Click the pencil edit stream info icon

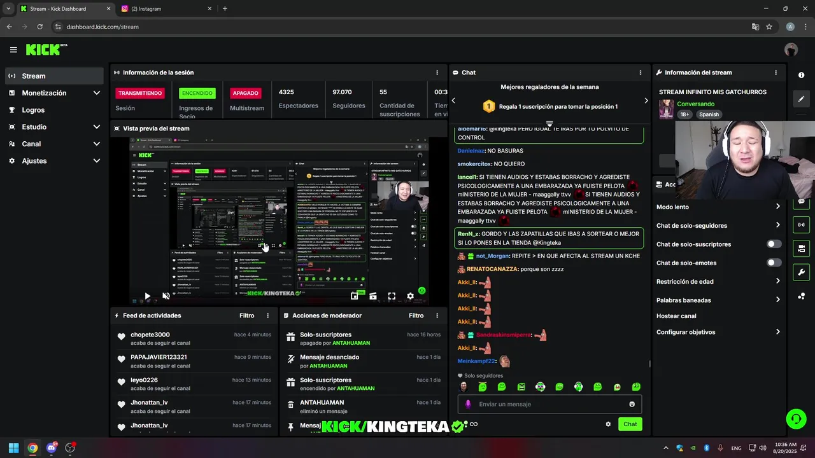[x=801, y=99]
